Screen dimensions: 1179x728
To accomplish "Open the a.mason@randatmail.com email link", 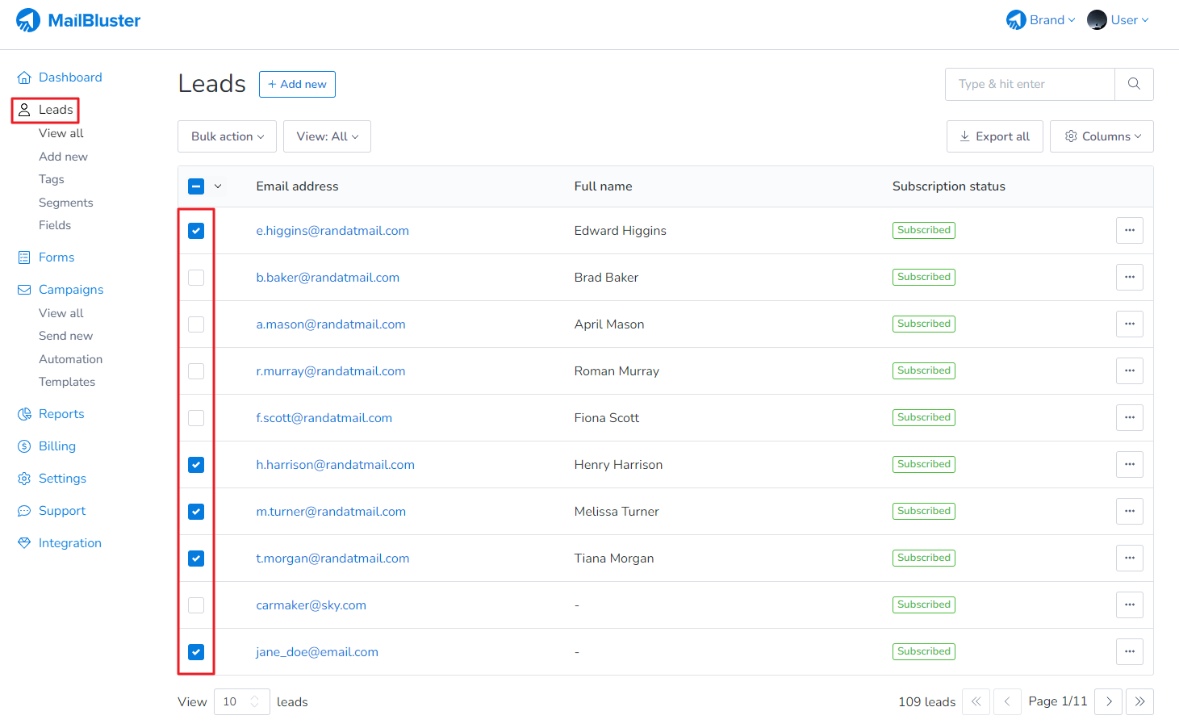I will click(331, 324).
